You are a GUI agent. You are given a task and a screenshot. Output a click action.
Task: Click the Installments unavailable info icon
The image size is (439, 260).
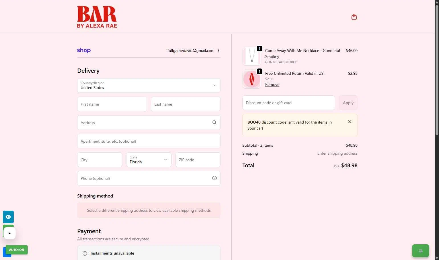[x=85, y=253]
